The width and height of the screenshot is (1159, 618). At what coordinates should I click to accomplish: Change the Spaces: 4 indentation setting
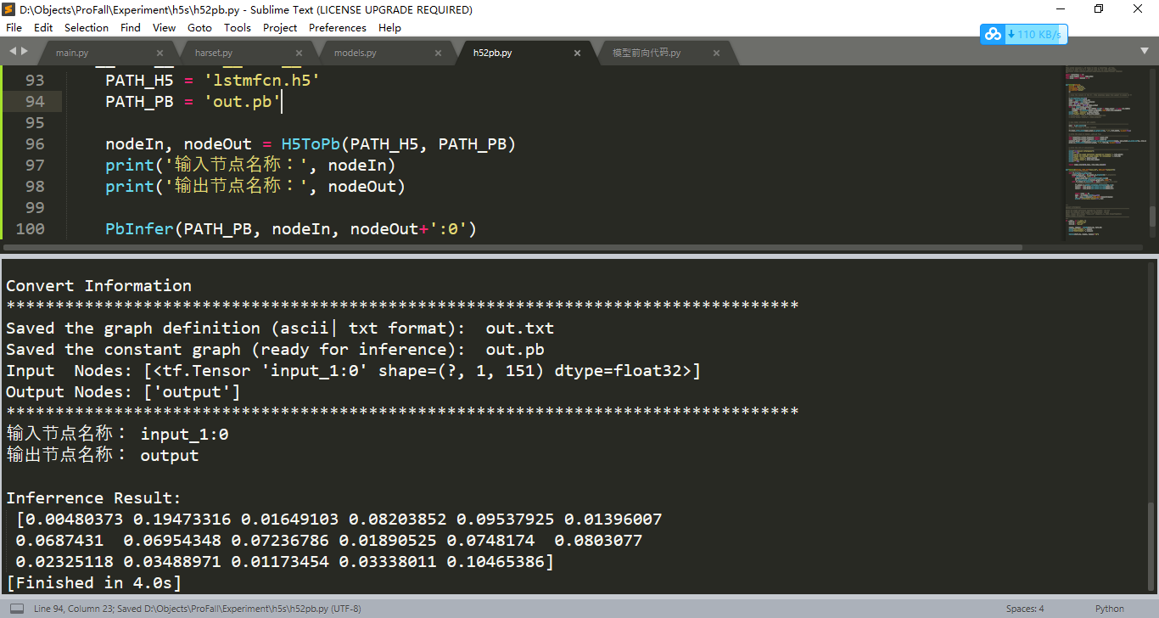(1025, 609)
